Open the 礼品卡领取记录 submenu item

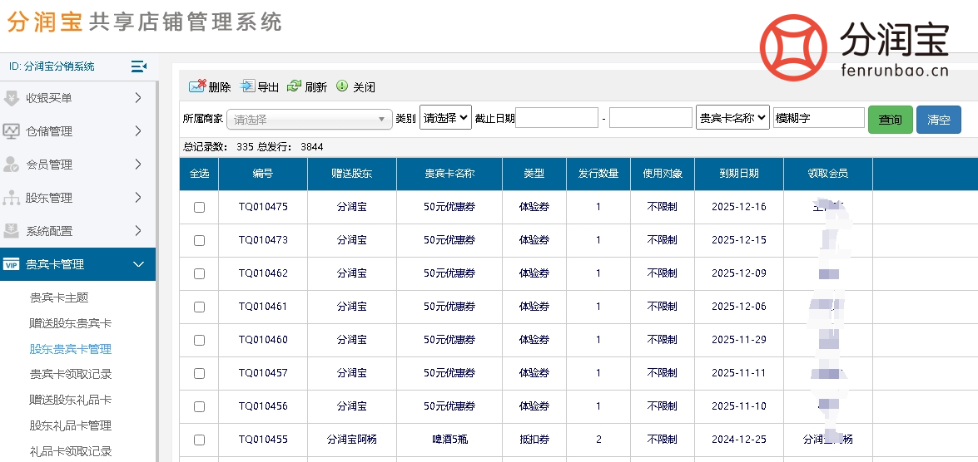point(71,451)
